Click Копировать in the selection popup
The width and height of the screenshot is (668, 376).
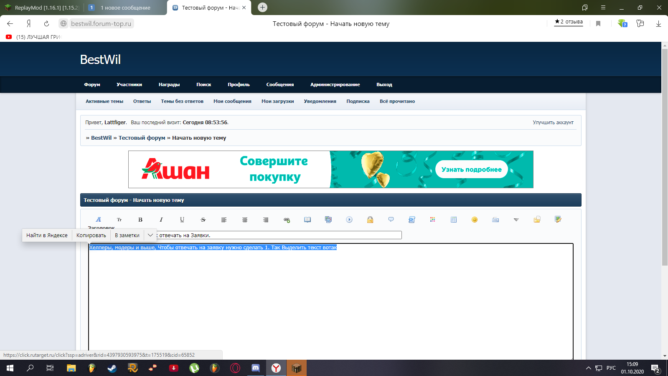91,235
